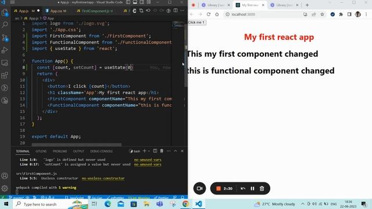The image size is (372, 209).
Task: Open Chrome profile avatar
Action: pyautogui.click(x=358, y=15)
